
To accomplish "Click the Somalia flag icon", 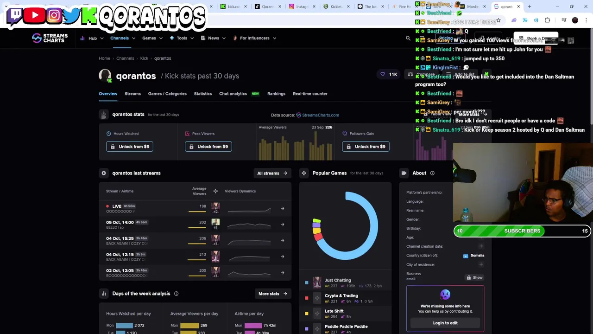I will 466,256.
